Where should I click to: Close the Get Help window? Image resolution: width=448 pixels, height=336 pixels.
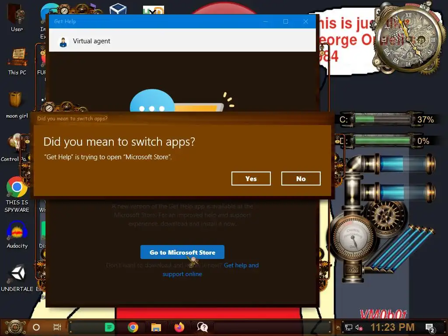pyautogui.click(x=306, y=21)
